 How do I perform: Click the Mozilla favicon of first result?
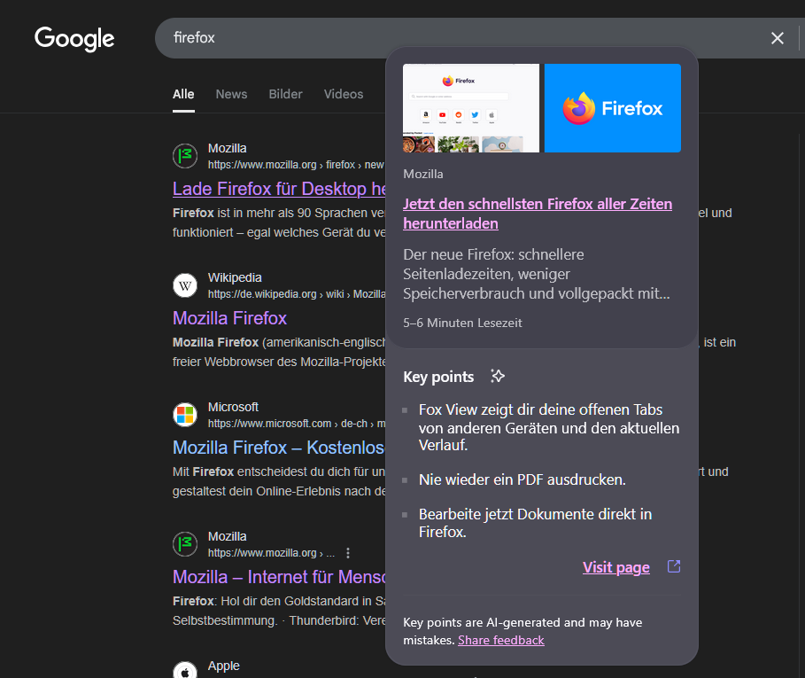click(185, 156)
